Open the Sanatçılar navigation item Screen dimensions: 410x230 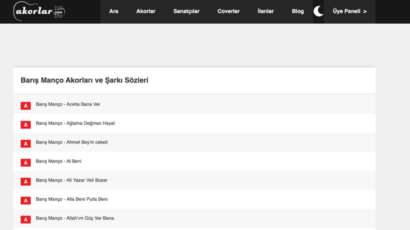pyautogui.click(x=186, y=11)
